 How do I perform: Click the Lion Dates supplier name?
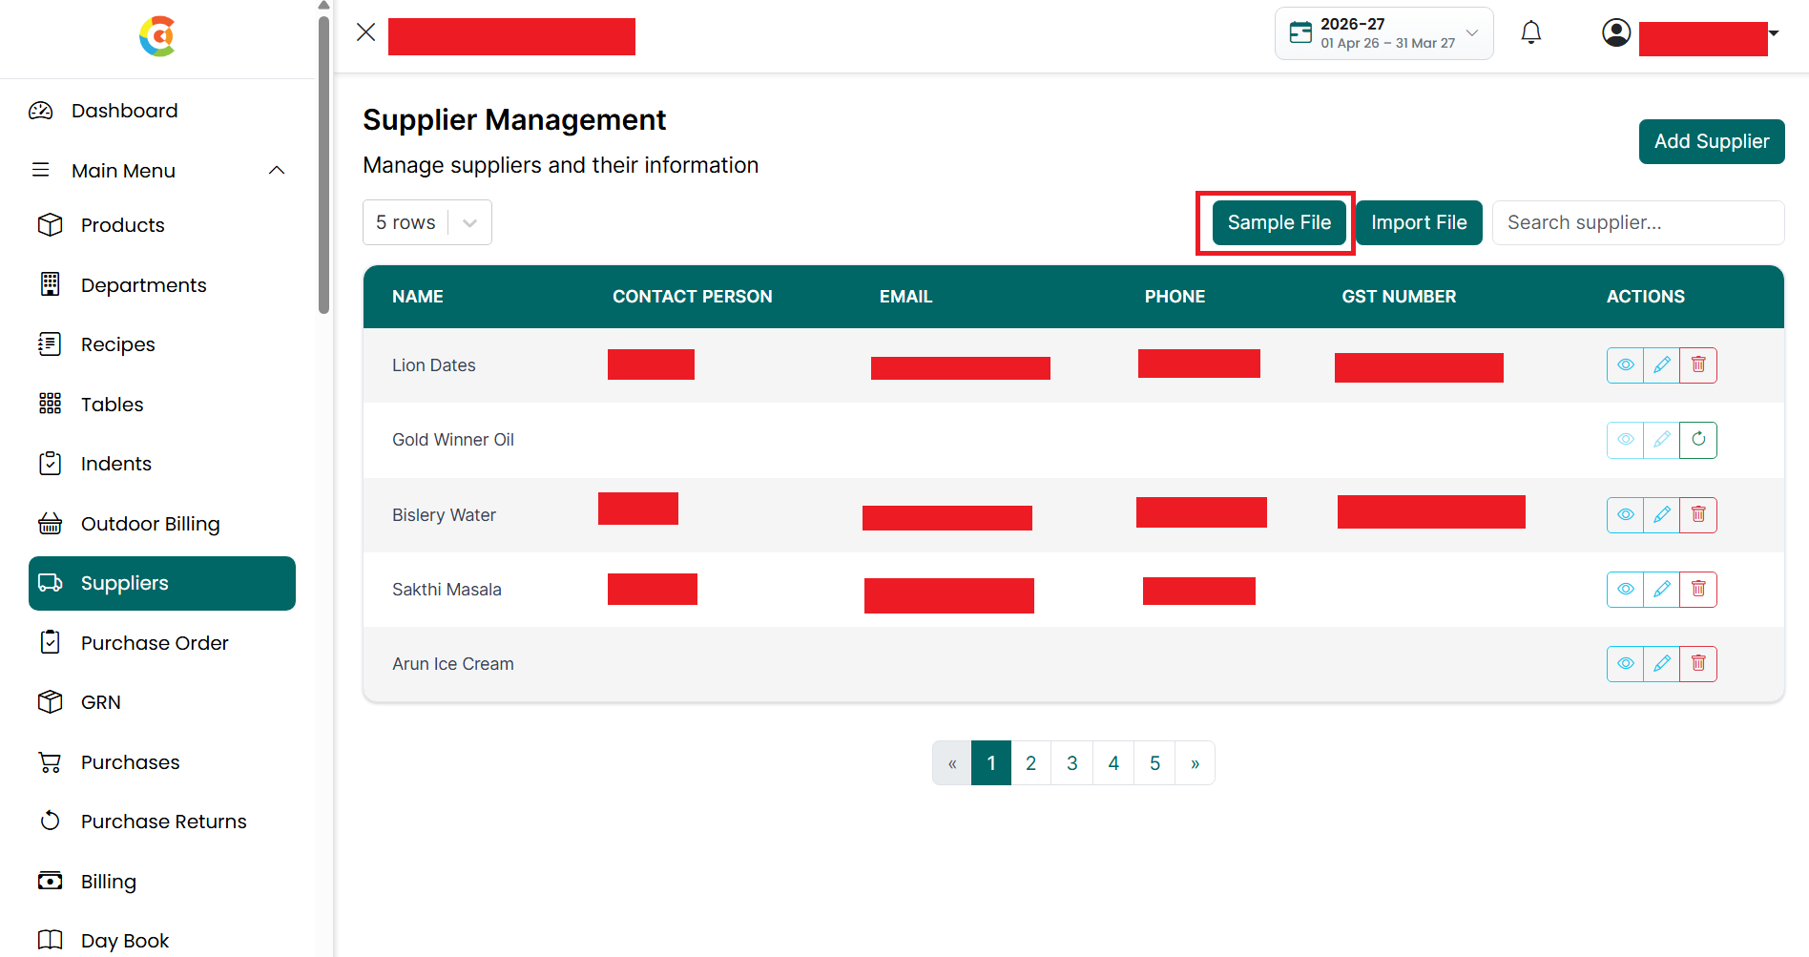(x=434, y=365)
